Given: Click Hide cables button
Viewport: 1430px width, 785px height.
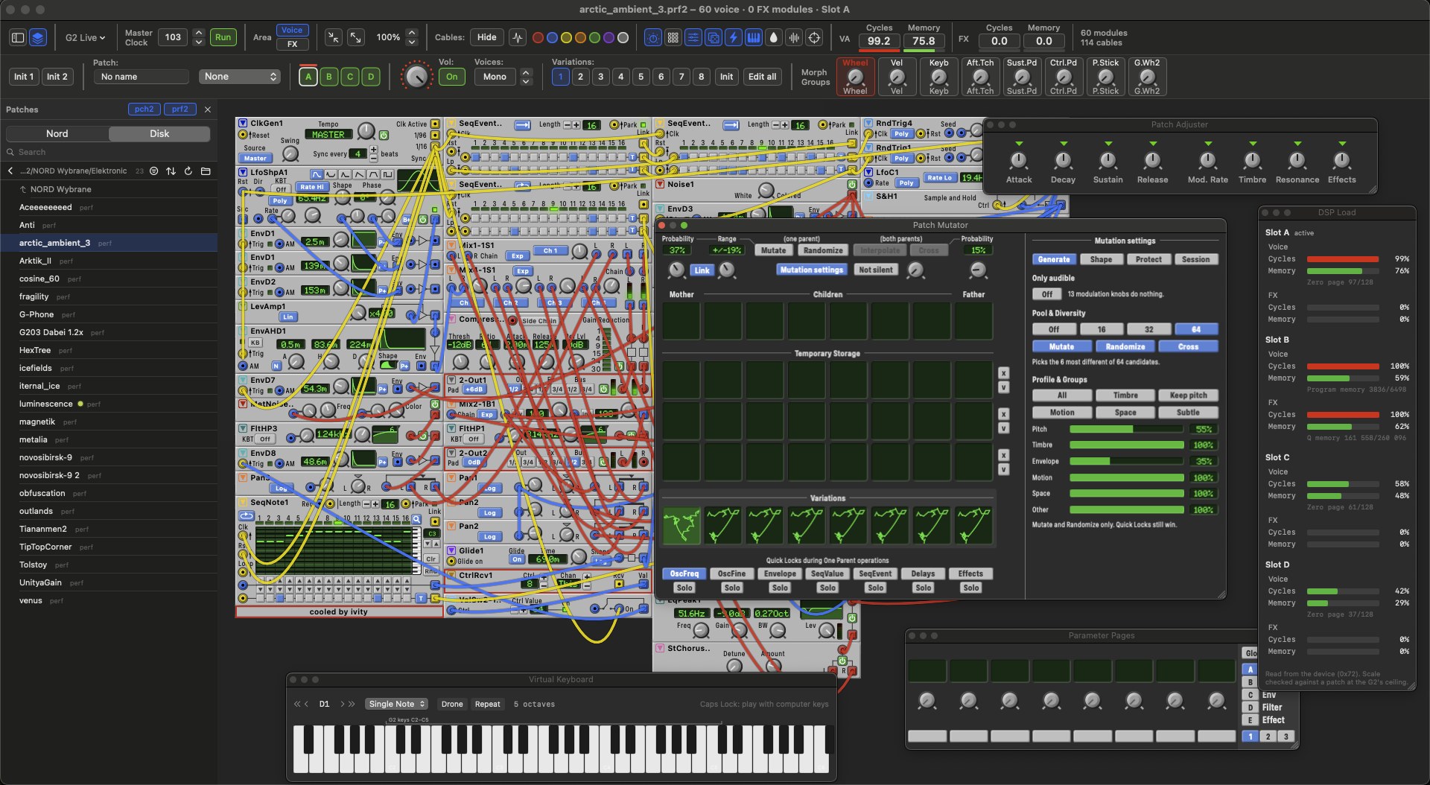Looking at the screenshot, I should (487, 37).
